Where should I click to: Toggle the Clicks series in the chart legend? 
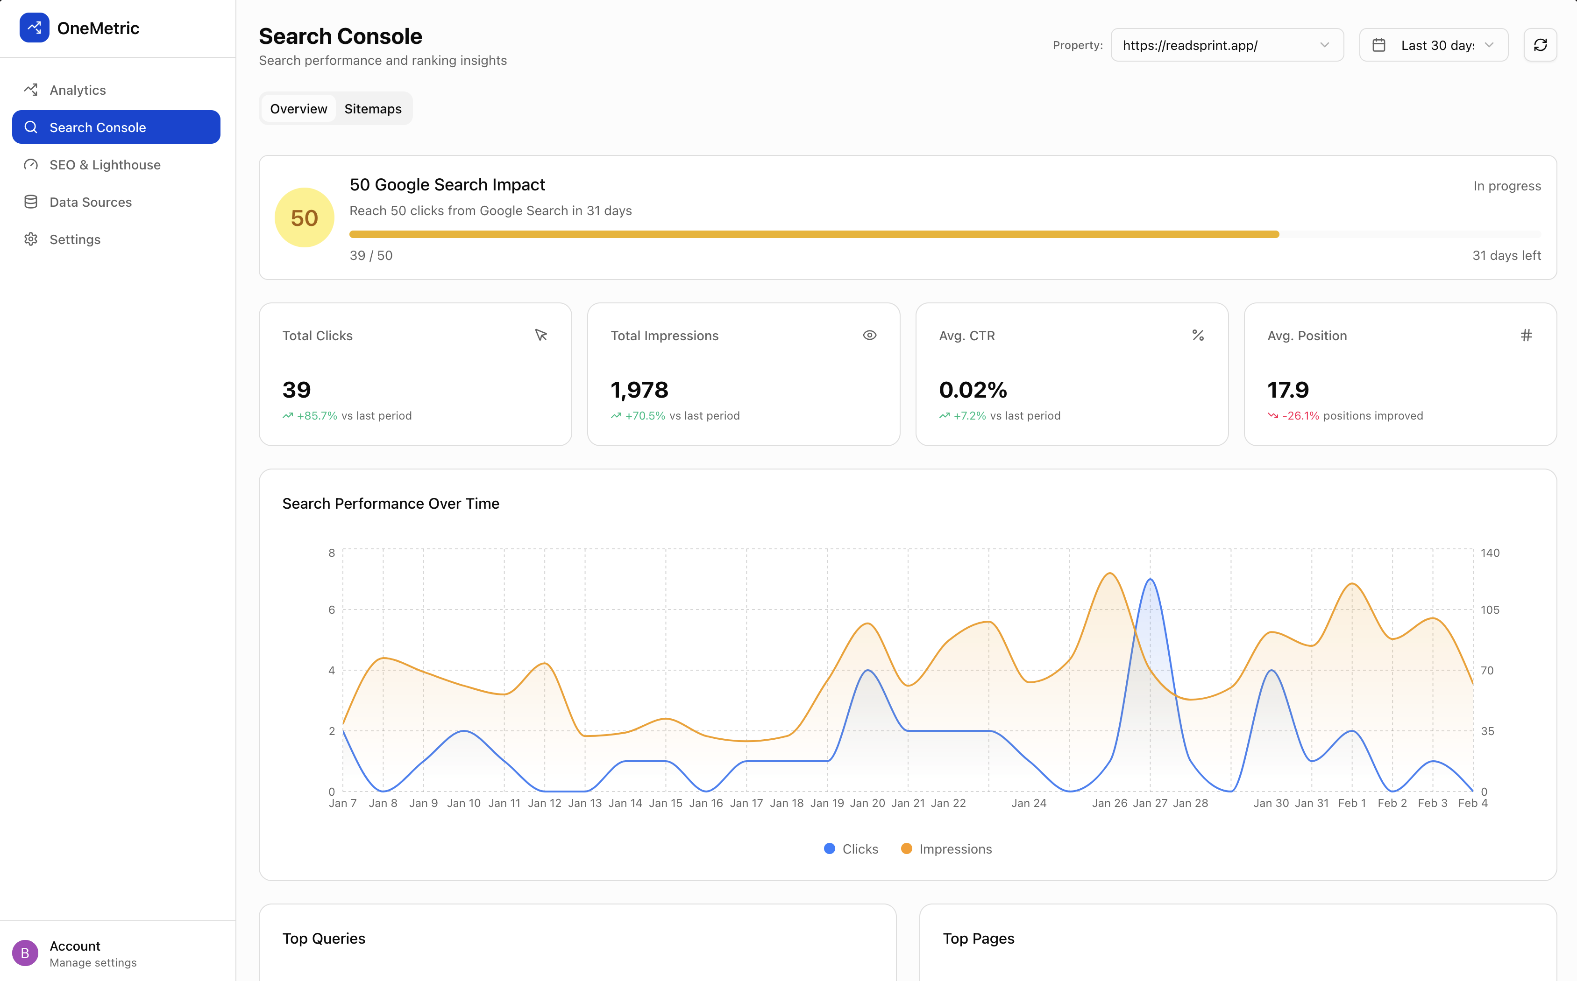coord(851,848)
